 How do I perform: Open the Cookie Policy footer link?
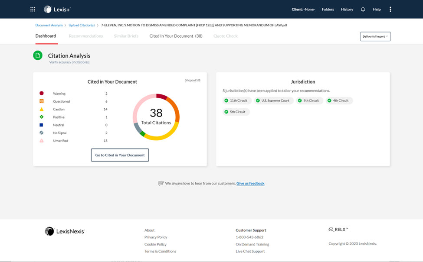coord(155,244)
